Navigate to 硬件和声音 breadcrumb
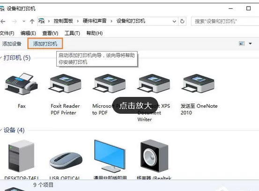 pyautogui.click(x=95, y=21)
